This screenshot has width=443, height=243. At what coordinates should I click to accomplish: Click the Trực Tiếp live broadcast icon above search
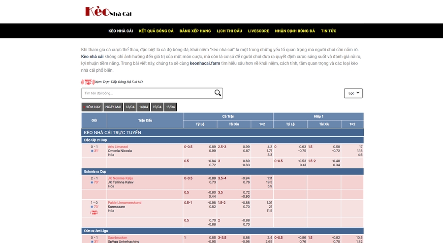pos(88,82)
